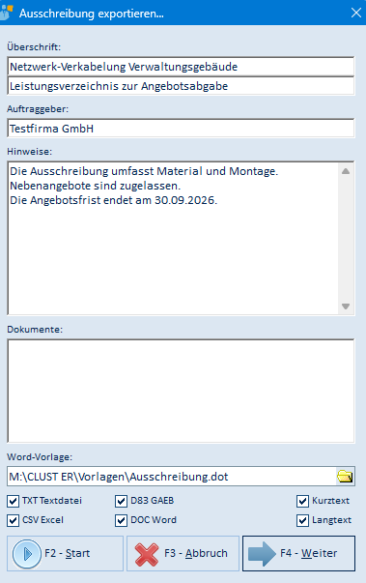Click the empty Dokumente list box
The width and height of the screenshot is (366, 583).
[x=181, y=391]
